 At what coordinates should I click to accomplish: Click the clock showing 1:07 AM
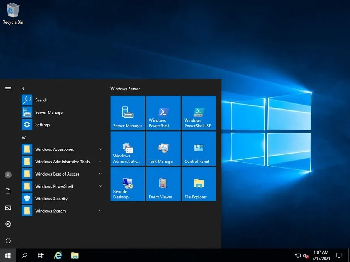[x=321, y=255]
